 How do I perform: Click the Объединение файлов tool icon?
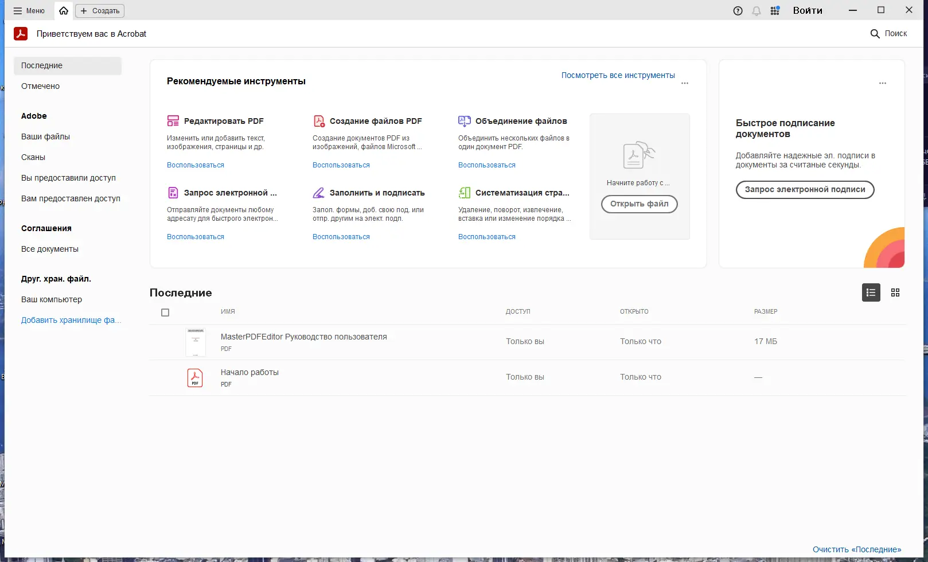[465, 121]
